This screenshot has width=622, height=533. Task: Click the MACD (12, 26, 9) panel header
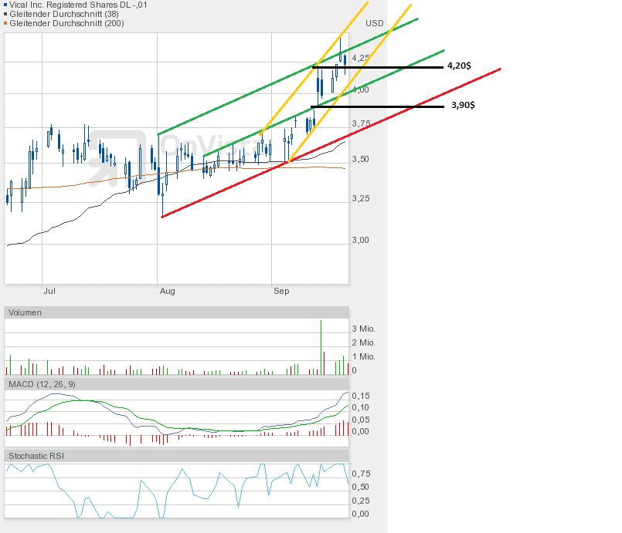coord(176,384)
